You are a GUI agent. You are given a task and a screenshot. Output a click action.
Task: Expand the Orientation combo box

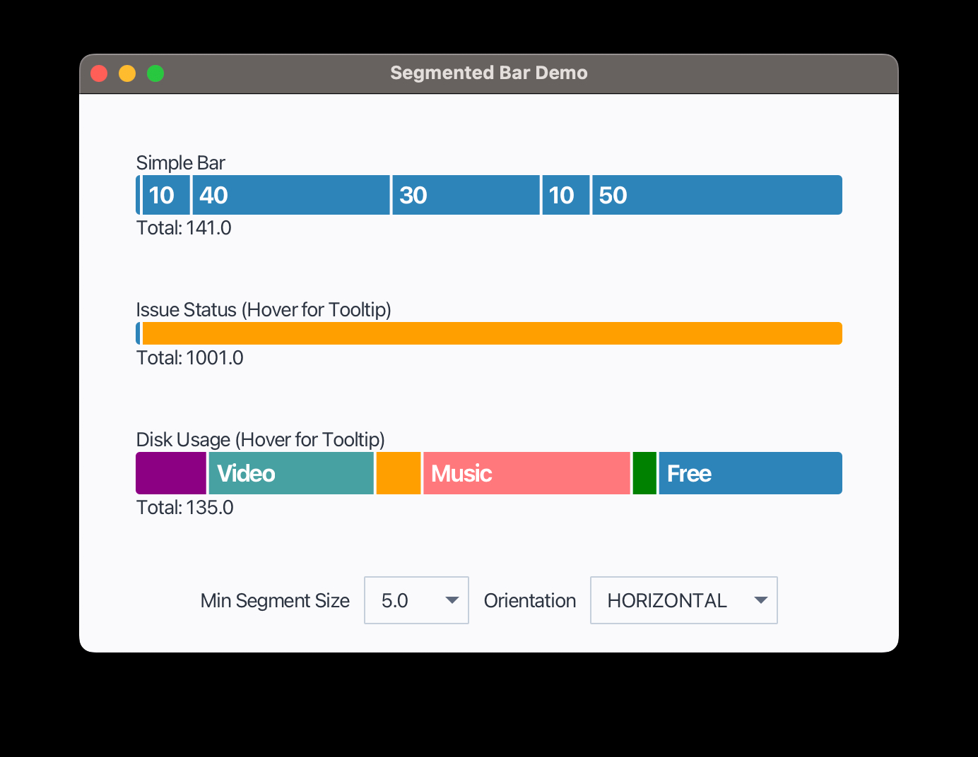(683, 600)
